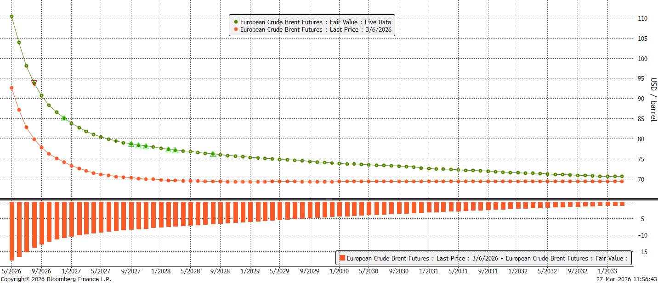
Task: Click the first green Fair Value data point
Action: (11, 17)
